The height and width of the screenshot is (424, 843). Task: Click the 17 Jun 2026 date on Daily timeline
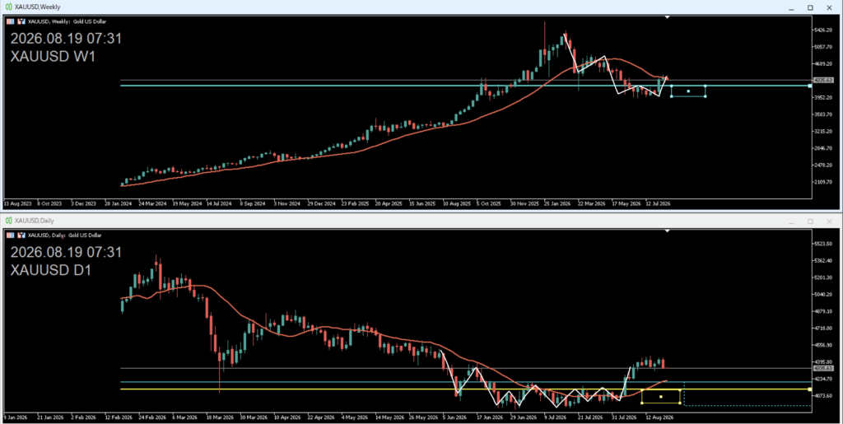coord(491,417)
